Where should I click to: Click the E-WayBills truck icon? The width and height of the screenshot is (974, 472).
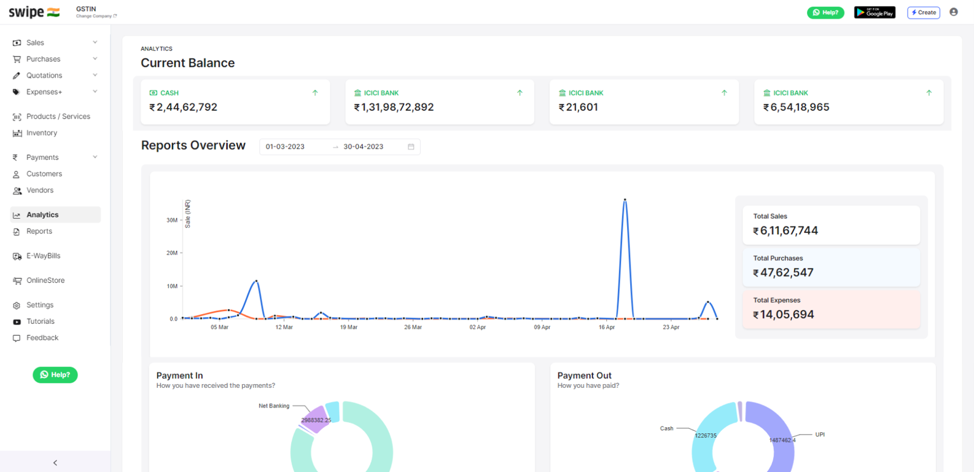click(17, 256)
